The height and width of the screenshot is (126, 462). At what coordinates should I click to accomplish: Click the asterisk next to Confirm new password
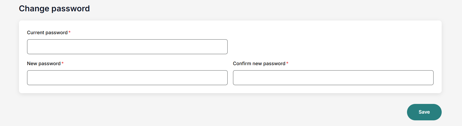(287, 63)
